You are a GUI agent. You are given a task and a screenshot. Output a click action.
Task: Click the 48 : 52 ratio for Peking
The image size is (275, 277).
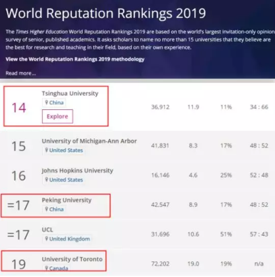(259, 205)
